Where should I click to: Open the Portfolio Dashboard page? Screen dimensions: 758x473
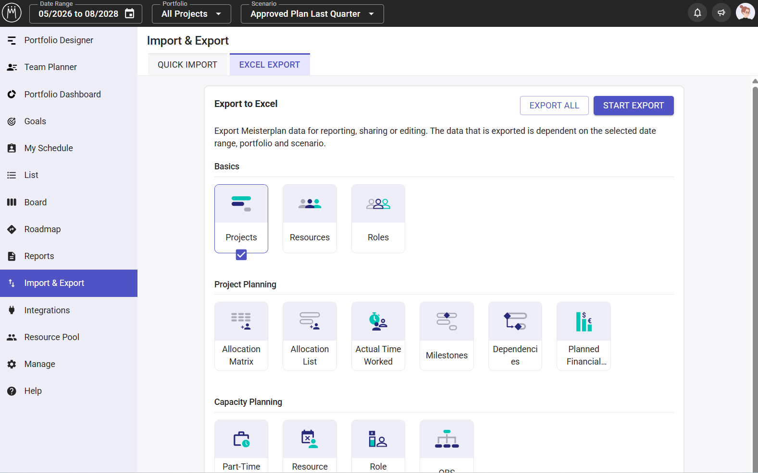click(69, 95)
